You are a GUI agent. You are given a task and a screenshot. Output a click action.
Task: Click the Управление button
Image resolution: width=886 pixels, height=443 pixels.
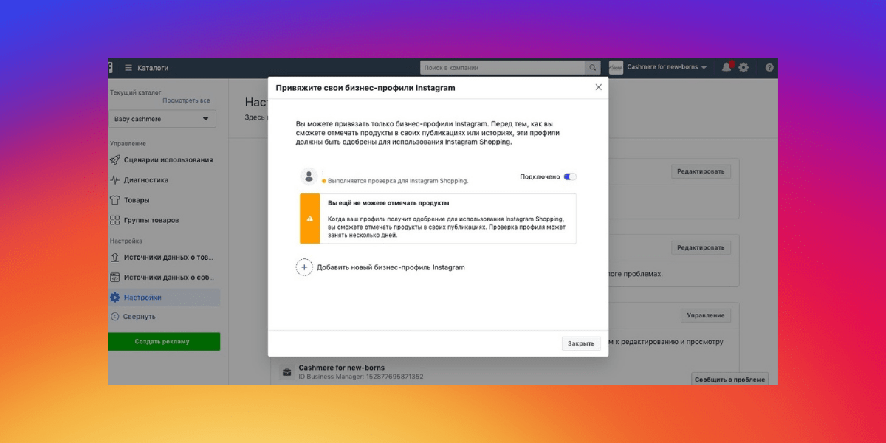tap(706, 315)
